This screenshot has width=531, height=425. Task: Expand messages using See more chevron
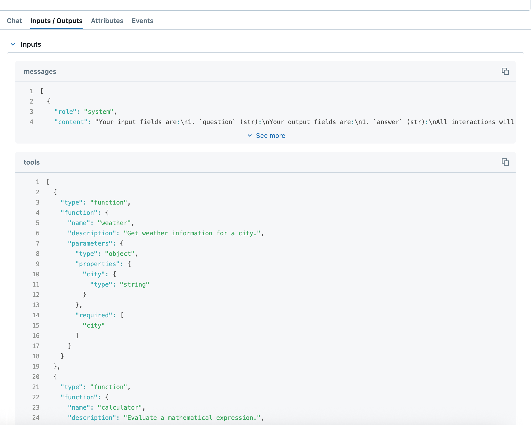[x=250, y=136]
